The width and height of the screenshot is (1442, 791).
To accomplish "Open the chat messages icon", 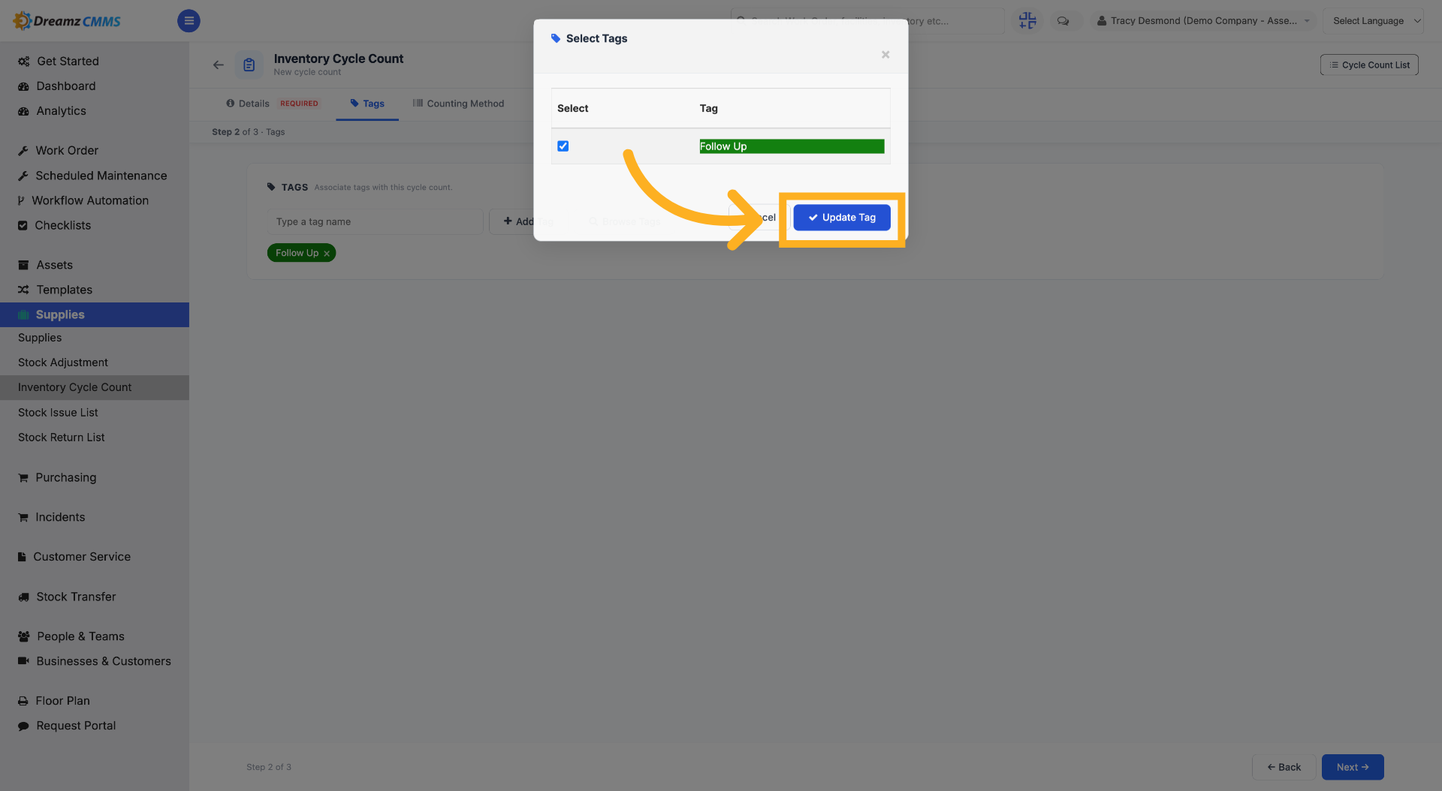I will coord(1063,21).
